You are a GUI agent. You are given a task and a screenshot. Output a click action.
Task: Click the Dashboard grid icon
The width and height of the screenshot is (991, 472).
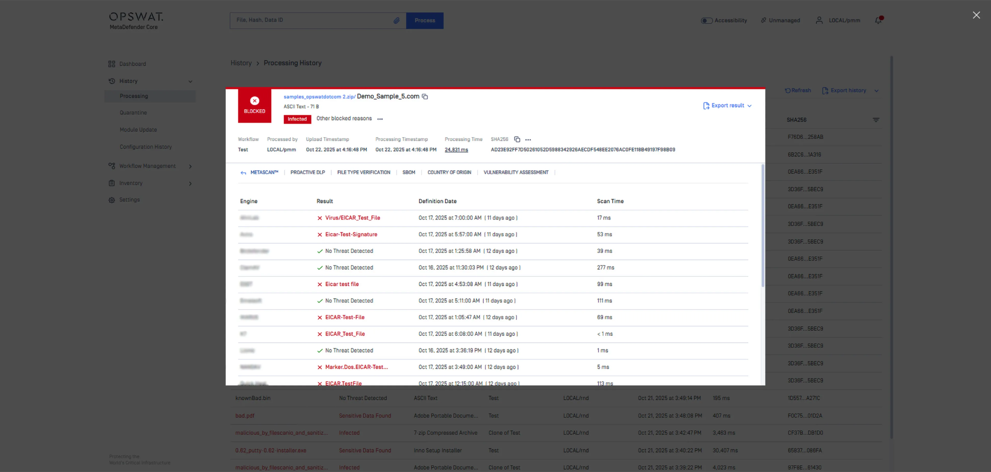point(112,64)
